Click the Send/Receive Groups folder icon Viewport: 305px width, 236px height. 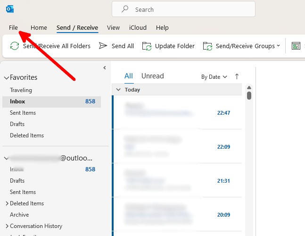207,46
